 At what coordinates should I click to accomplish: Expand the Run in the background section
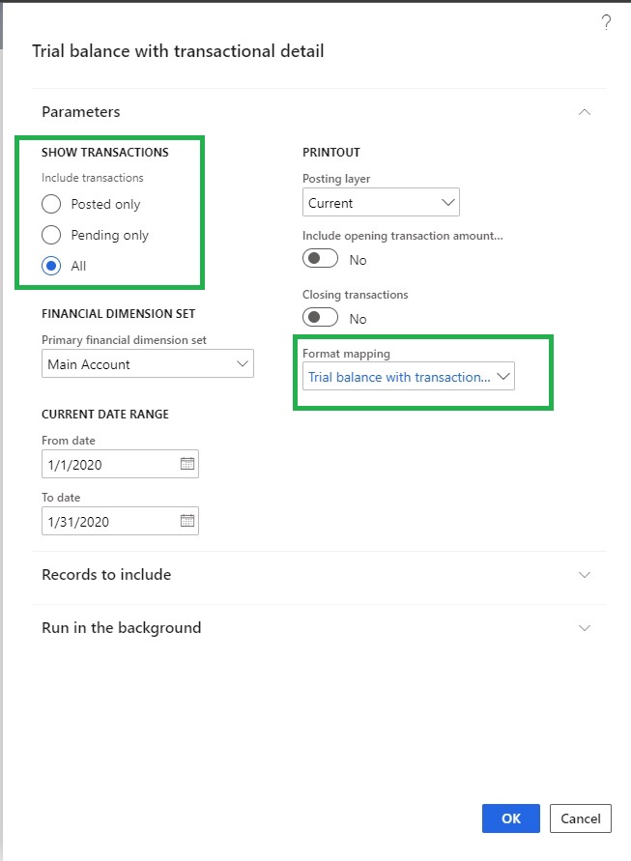(x=584, y=628)
